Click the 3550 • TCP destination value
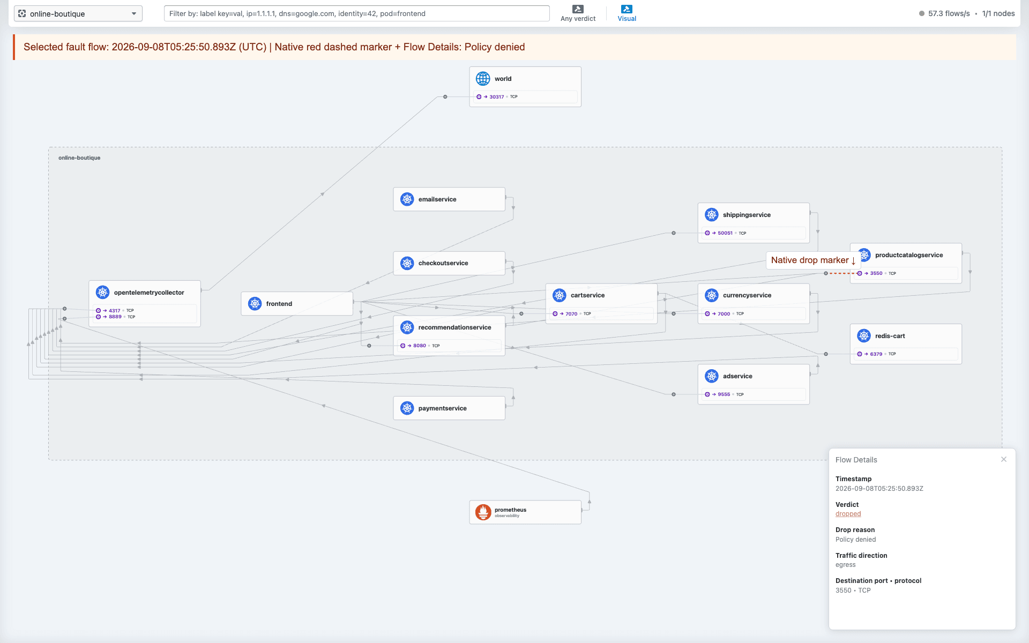 (853, 590)
